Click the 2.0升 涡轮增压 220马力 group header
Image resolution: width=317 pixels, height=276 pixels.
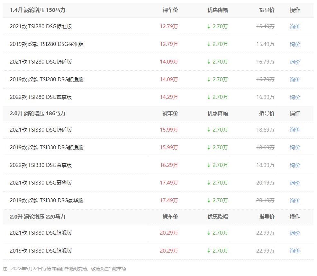38,217
